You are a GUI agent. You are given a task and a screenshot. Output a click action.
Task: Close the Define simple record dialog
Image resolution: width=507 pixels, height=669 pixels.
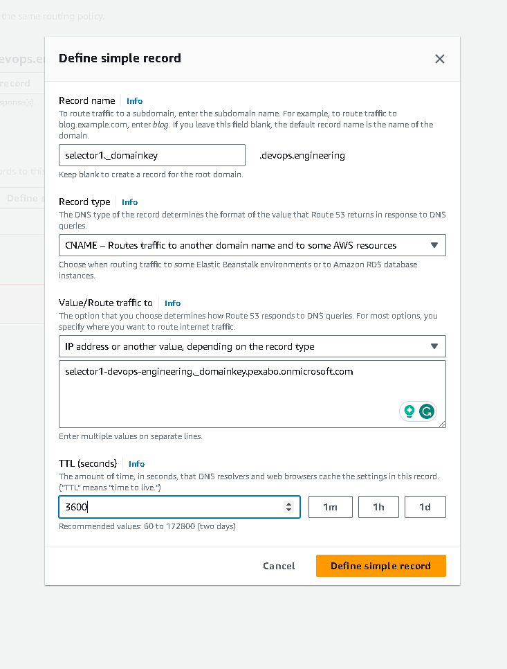(440, 59)
